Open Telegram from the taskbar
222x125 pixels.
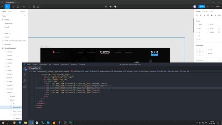coord(20,123)
